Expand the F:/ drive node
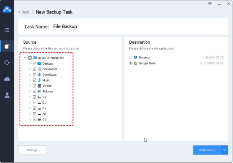233x163 pixels. [30, 114]
